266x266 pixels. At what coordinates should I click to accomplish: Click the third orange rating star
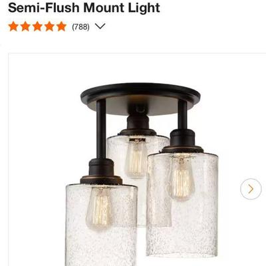pos(37,27)
